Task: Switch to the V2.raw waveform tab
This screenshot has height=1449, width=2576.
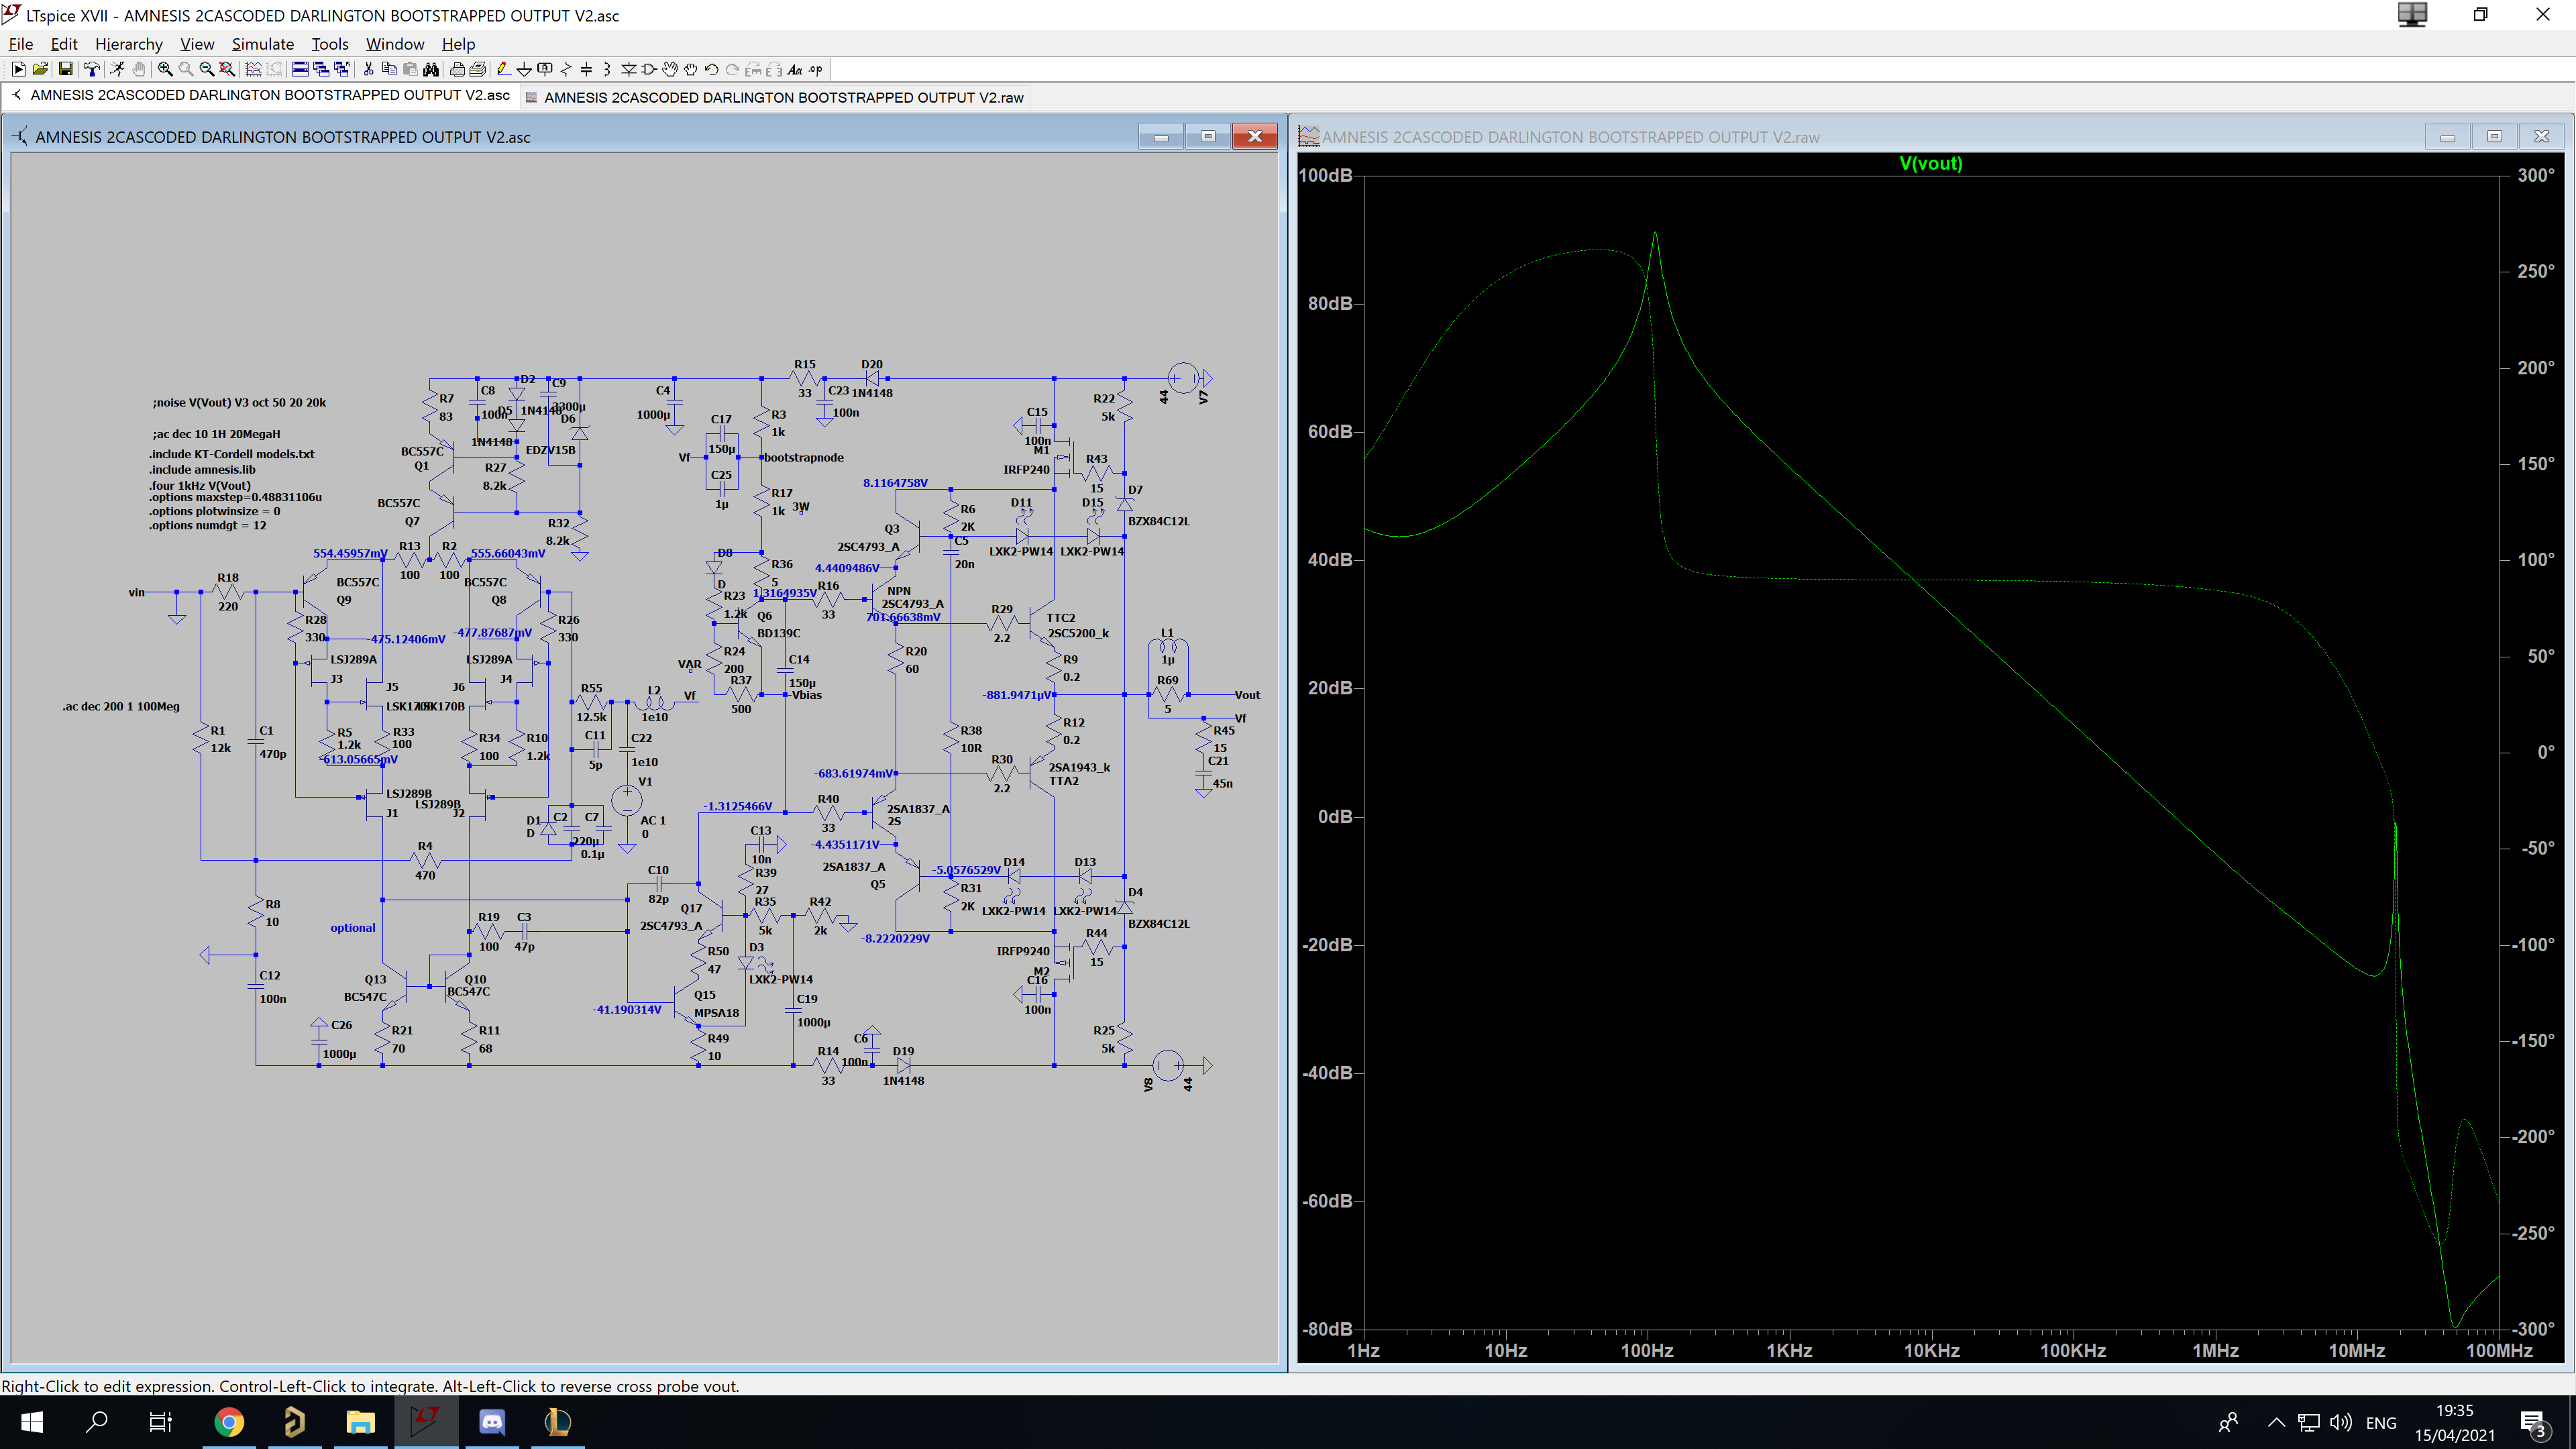Action: pos(776,97)
